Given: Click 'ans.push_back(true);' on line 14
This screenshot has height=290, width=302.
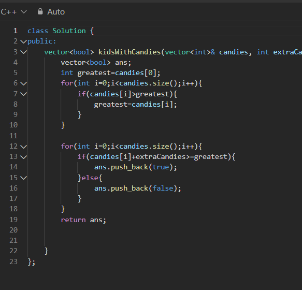Looking at the screenshot, I should pos(135,167).
